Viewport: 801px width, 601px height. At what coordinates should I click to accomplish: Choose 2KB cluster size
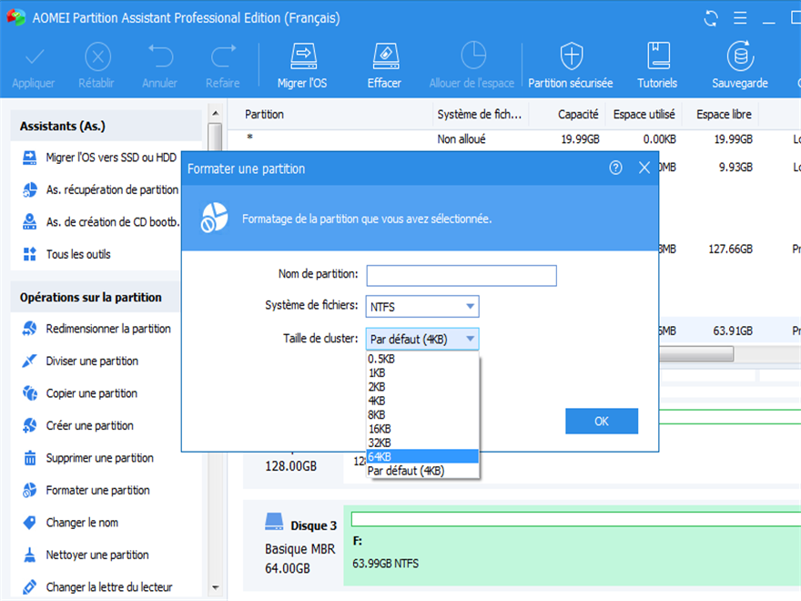tap(422, 387)
